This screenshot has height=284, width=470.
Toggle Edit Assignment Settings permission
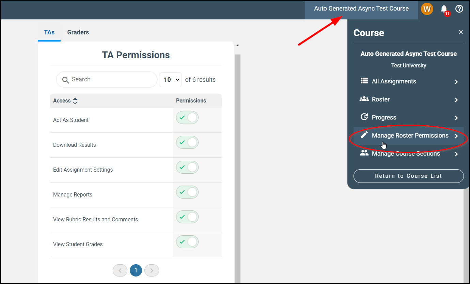[x=187, y=167]
